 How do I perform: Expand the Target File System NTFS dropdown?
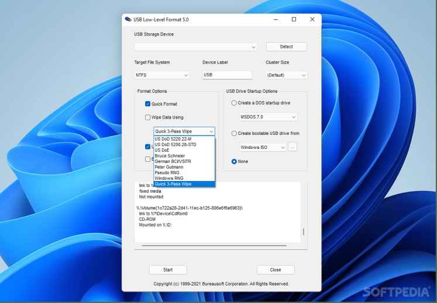point(162,75)
